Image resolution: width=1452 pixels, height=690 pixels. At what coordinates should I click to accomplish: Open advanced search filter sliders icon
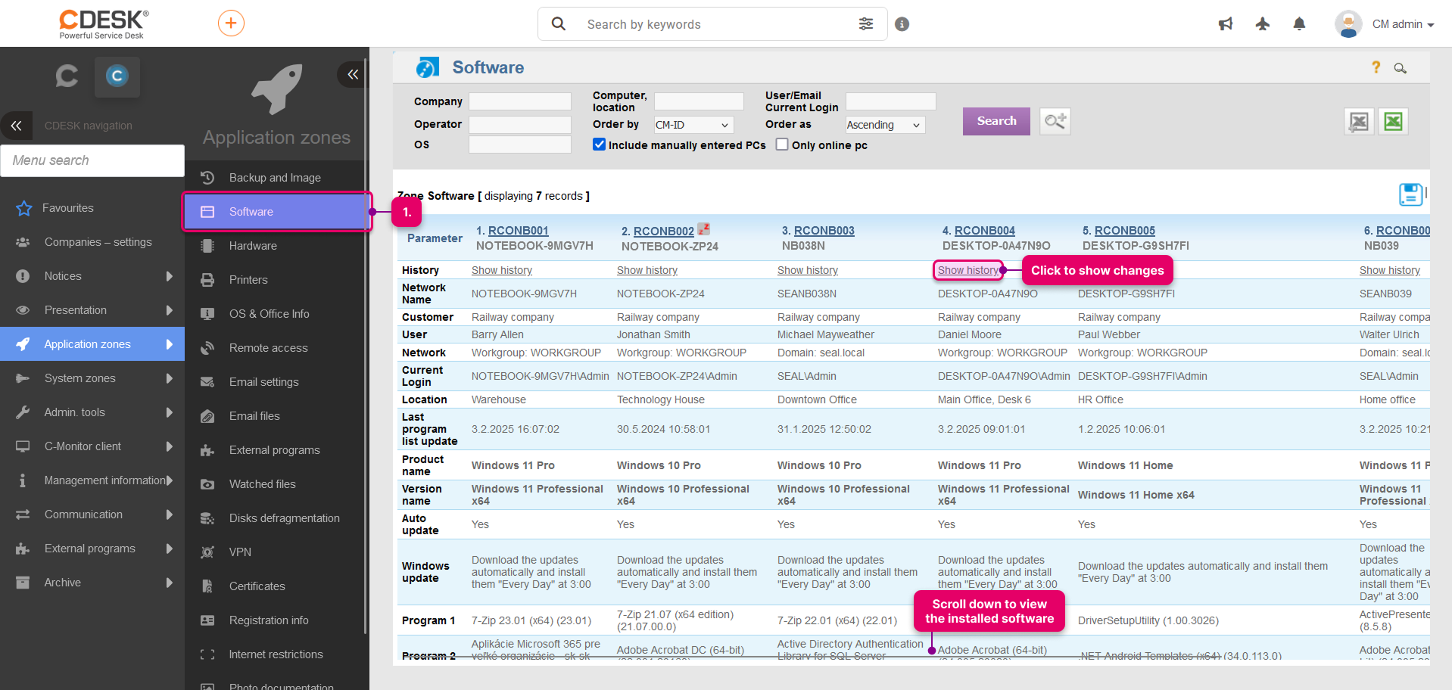[866, 24]
